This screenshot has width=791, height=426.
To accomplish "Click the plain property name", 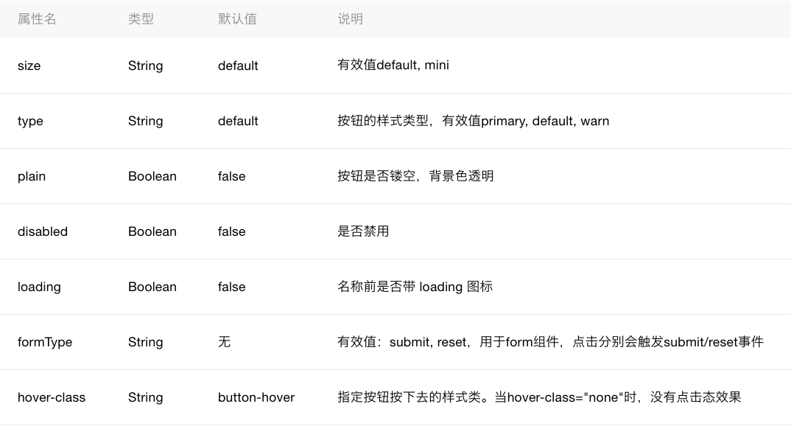I will point(32,176).
